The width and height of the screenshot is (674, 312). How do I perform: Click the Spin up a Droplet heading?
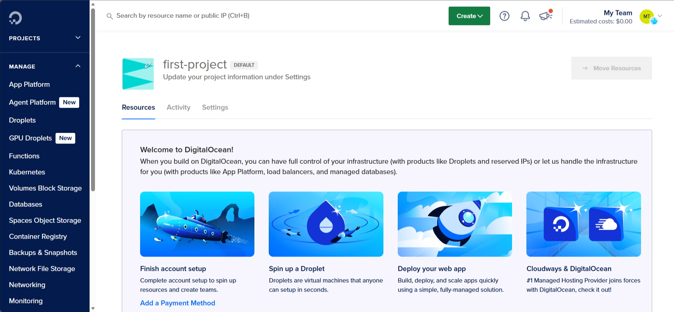tap(297, 269)
